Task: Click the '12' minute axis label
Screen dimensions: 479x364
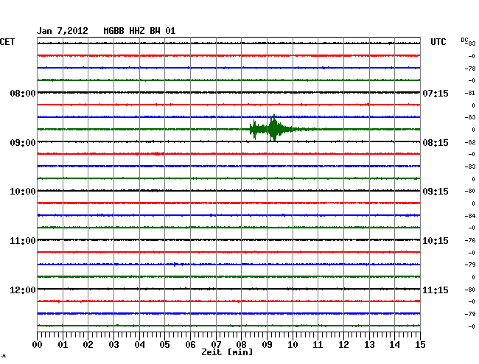Action: click(343, 344)
